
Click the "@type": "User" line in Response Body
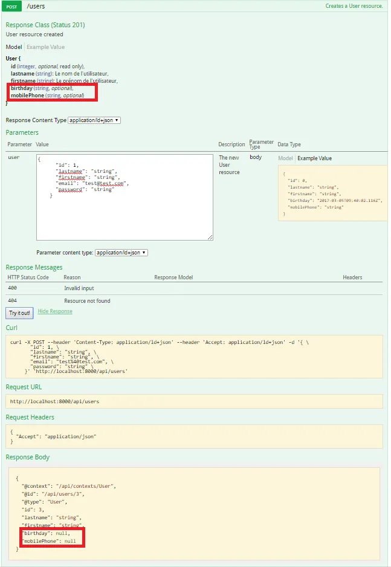click(x=44, y=502)
